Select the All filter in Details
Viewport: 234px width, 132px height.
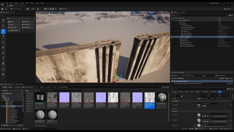(220, 92)
